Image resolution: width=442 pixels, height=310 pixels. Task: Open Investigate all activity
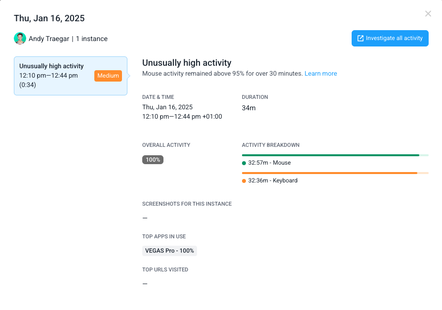tap(390, 39)
